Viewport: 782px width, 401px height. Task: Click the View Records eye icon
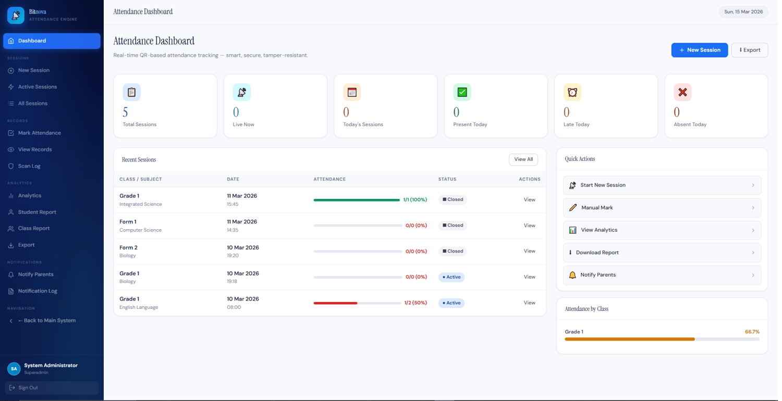click(x=11, y=149)
